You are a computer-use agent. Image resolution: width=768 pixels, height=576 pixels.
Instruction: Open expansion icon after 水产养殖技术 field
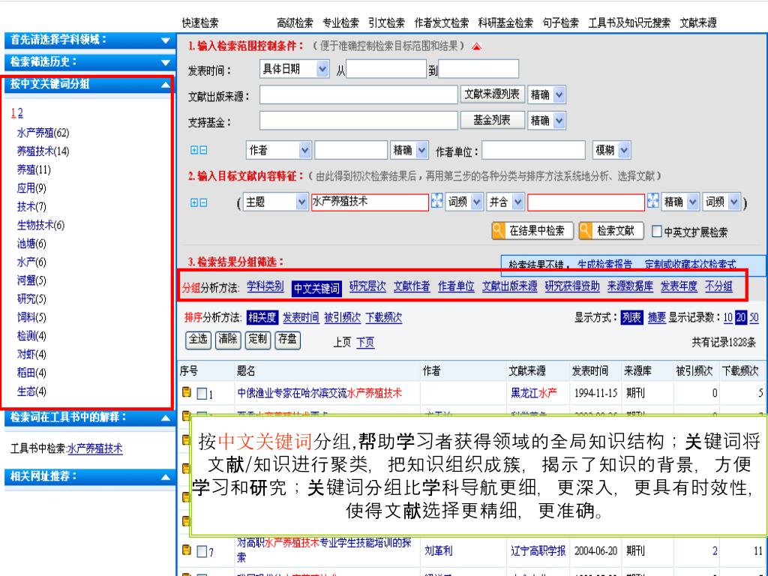pos(436,201)
